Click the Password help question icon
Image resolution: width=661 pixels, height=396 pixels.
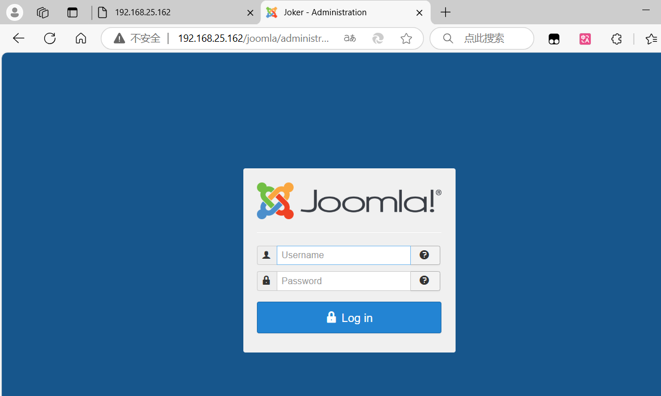coord(425,281)
